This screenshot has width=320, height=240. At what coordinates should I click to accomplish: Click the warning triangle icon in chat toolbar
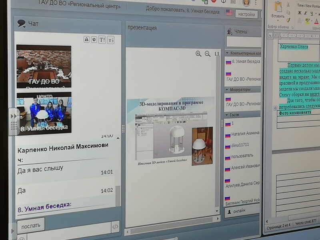click(x=86, y=39)
